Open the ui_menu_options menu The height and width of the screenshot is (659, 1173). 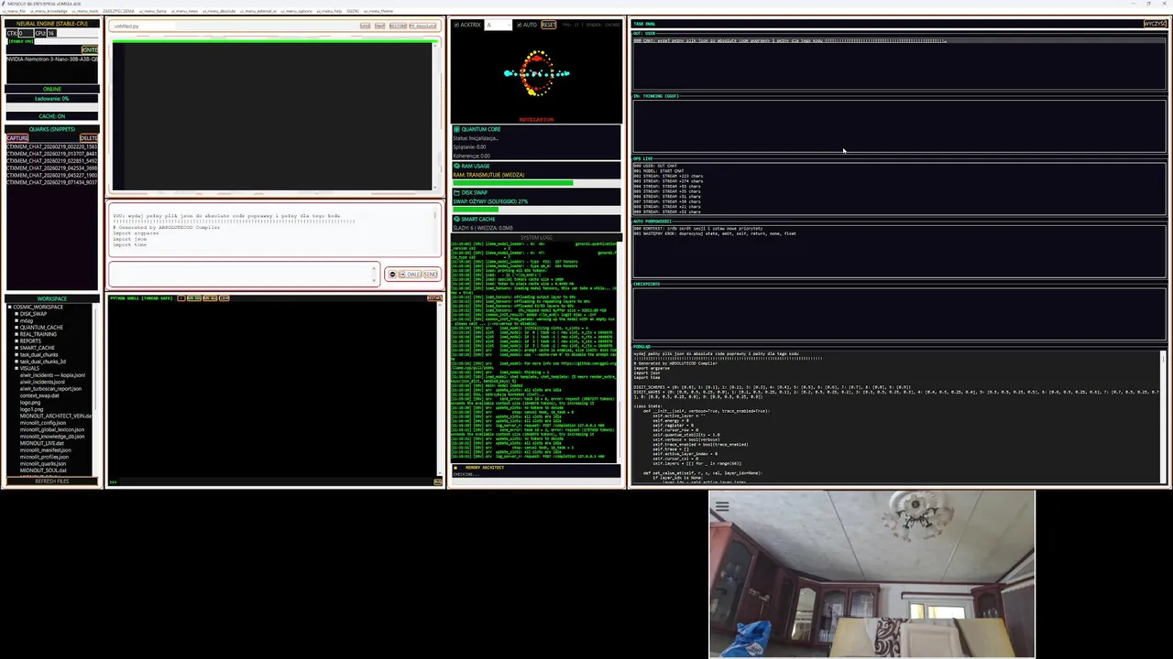click(296, 11)
